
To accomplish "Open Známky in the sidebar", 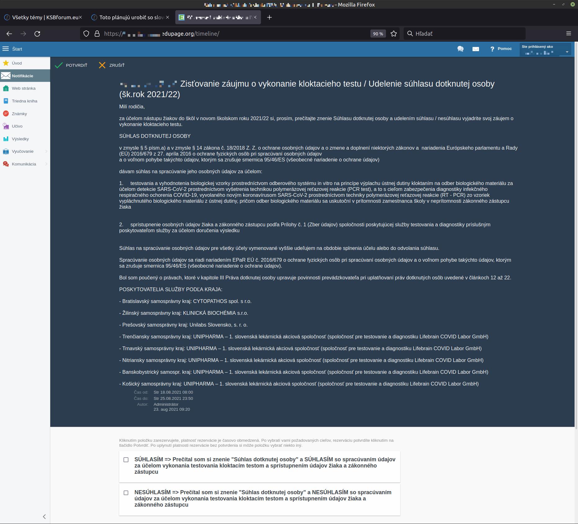I will click(19, 114).
